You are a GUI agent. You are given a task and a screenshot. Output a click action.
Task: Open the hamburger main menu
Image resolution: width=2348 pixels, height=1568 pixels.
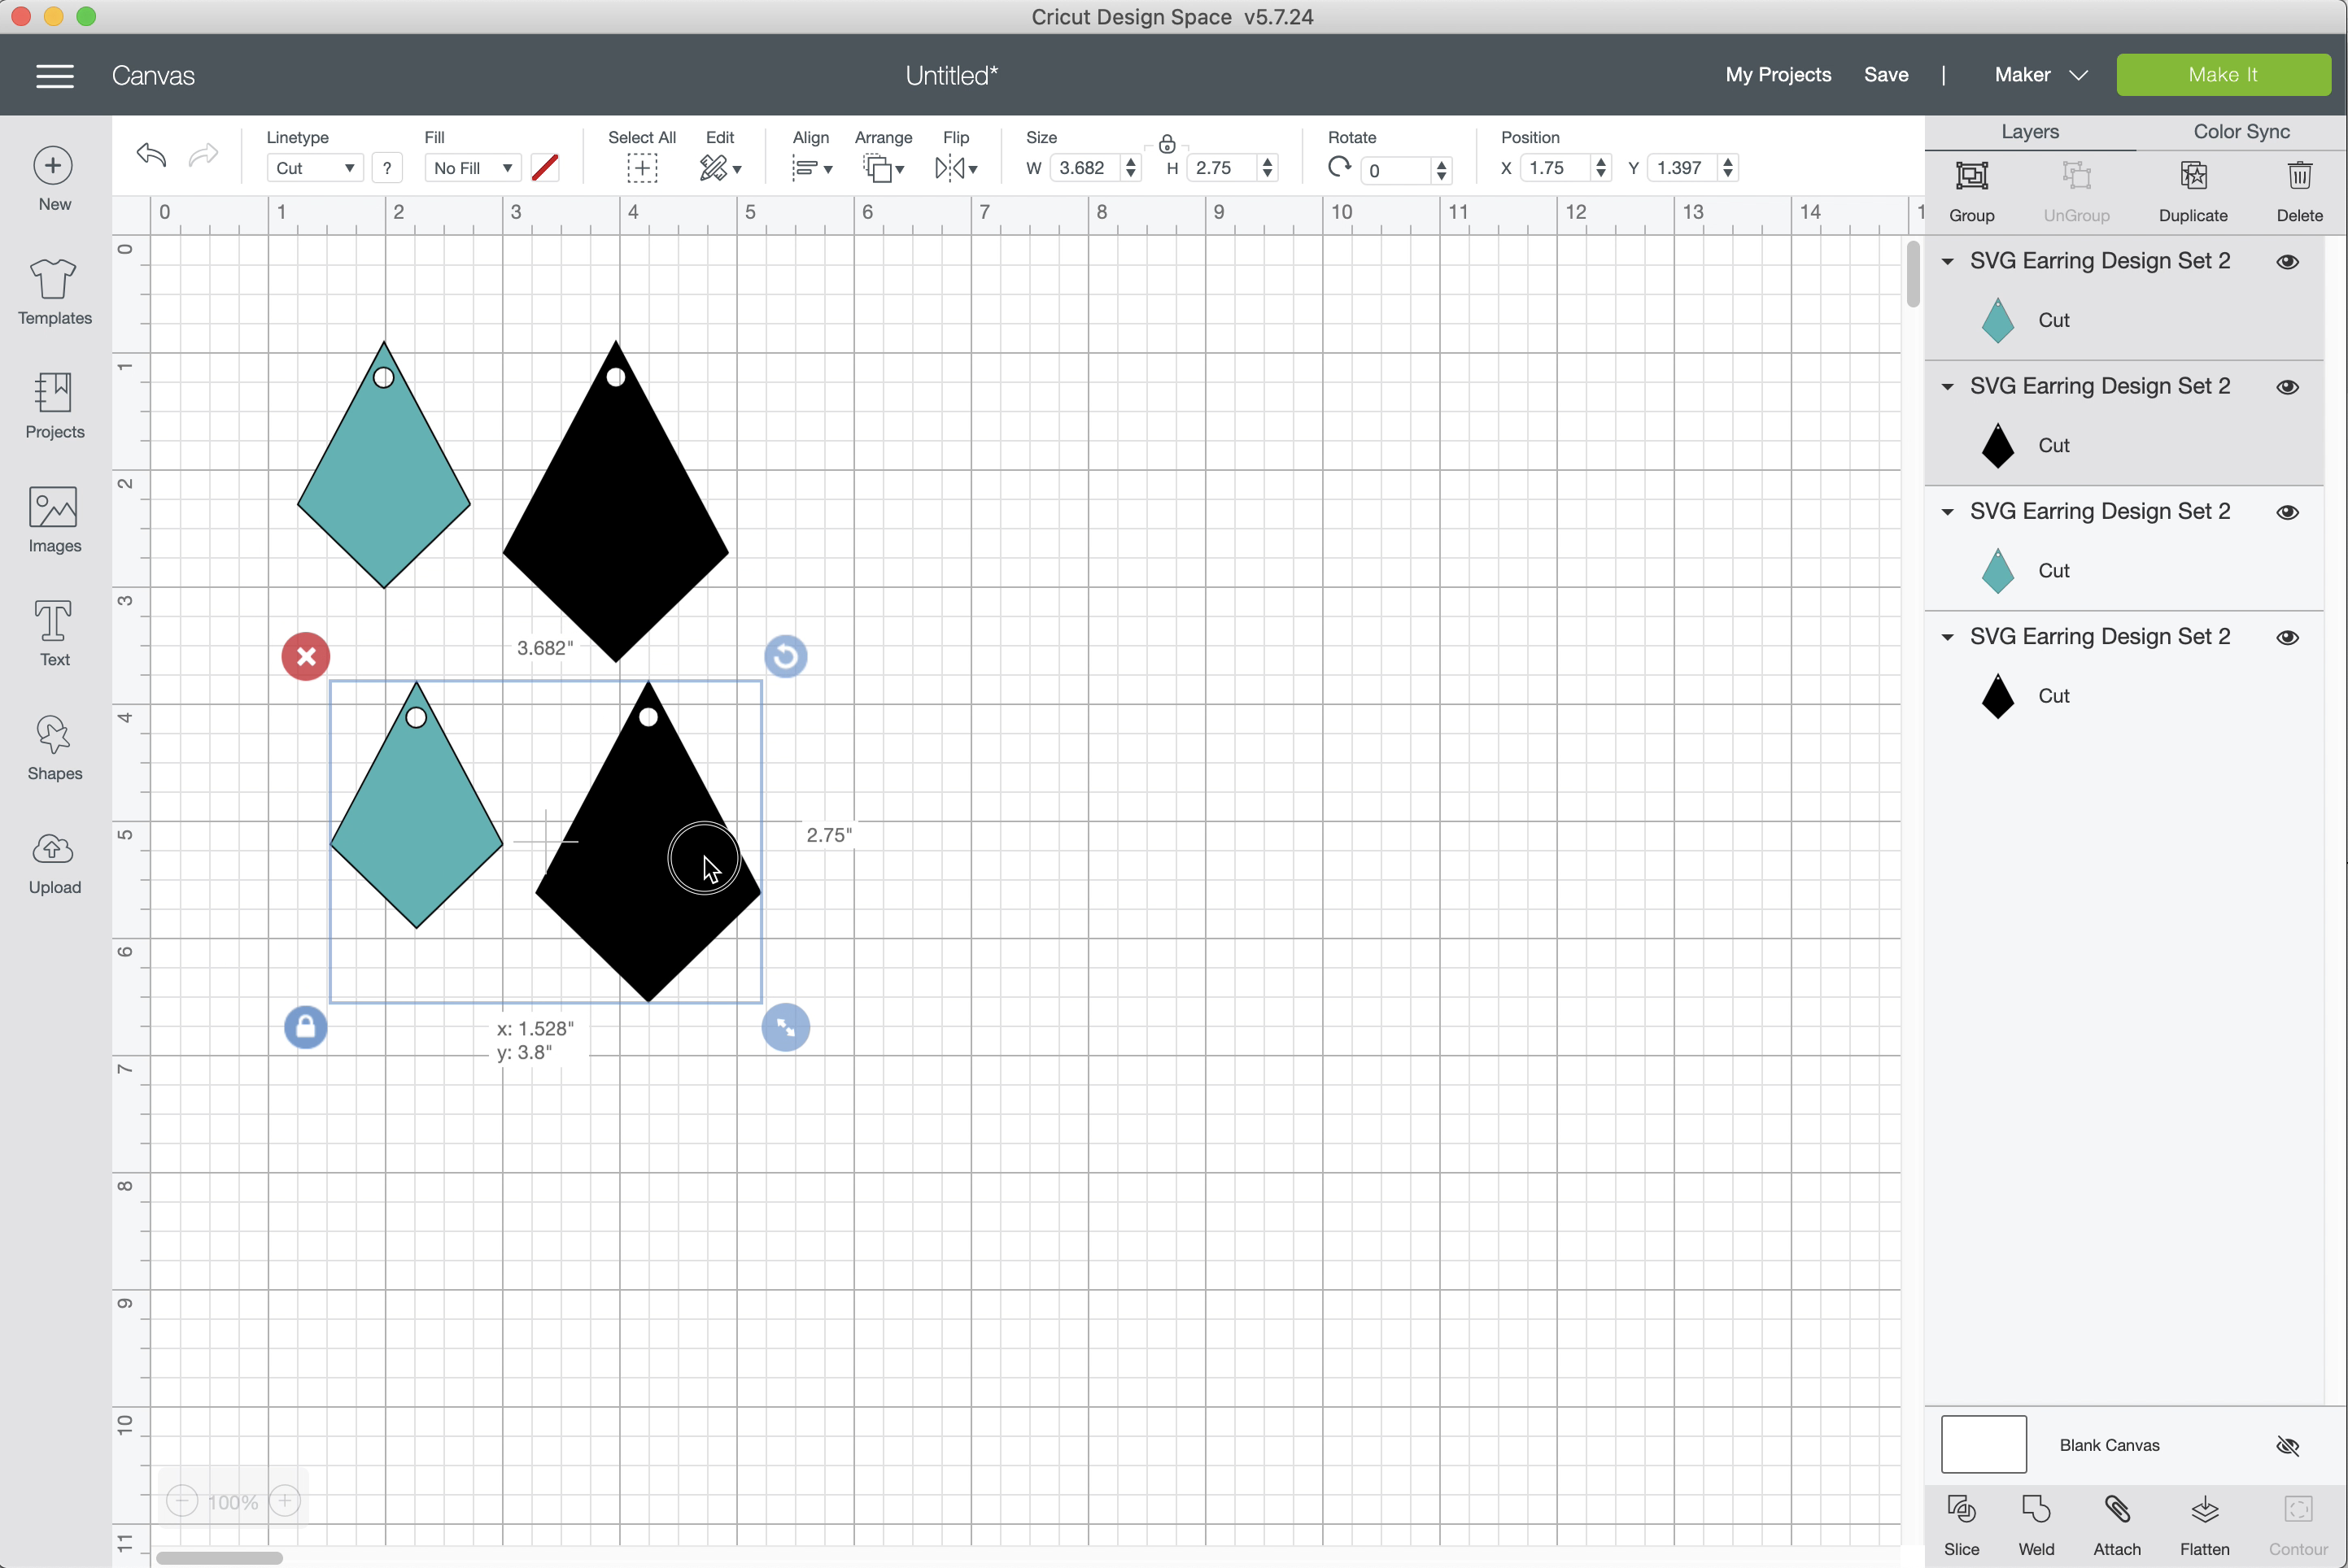[55, 76]
